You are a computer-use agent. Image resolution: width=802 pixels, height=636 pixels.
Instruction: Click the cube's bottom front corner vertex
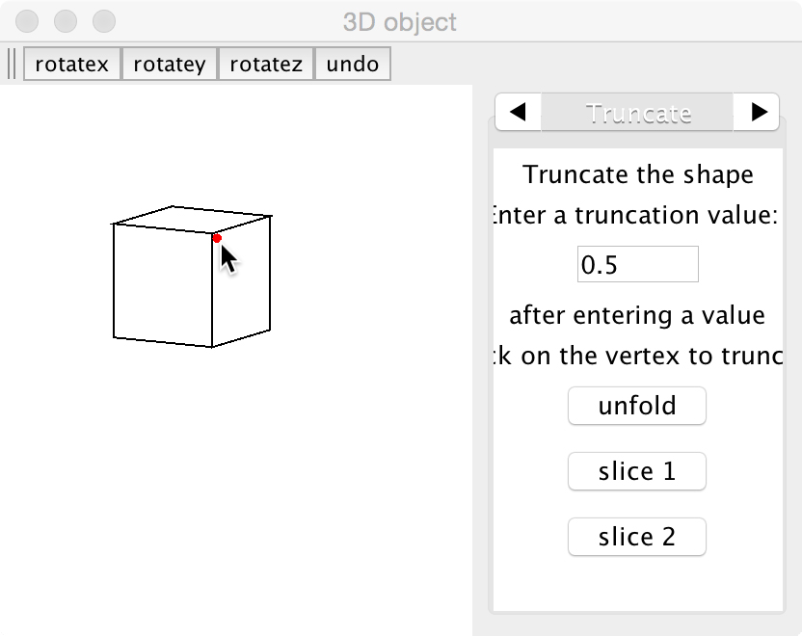[212, 346]
